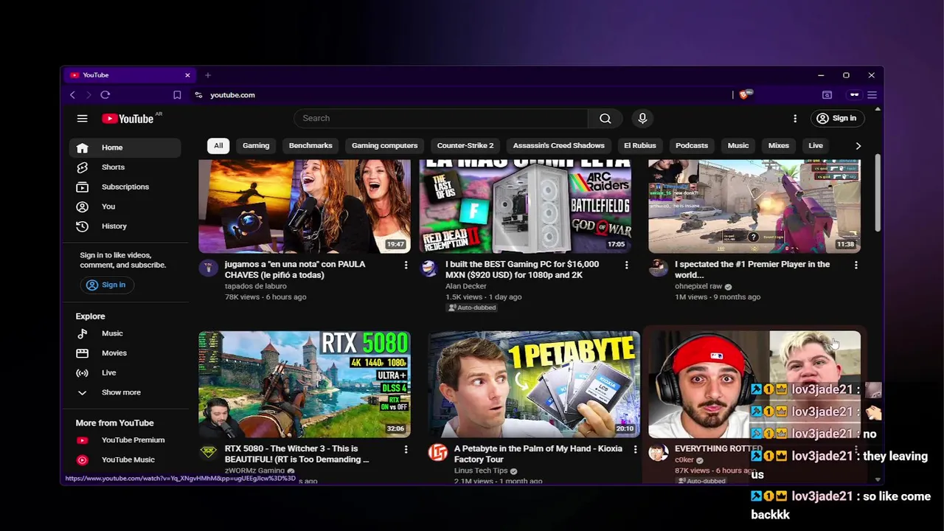
Task: Select the All filter chip
Action: pyautogui.click(x=218, y=145)
